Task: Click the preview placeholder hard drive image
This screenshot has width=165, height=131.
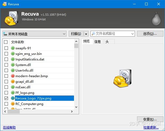Action: 122,78
